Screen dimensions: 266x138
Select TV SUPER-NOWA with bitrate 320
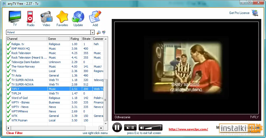pyautogui.click(x=55, y=80)
